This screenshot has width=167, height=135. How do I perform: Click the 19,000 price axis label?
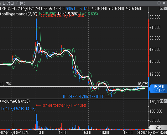click(x=155, y=50)
